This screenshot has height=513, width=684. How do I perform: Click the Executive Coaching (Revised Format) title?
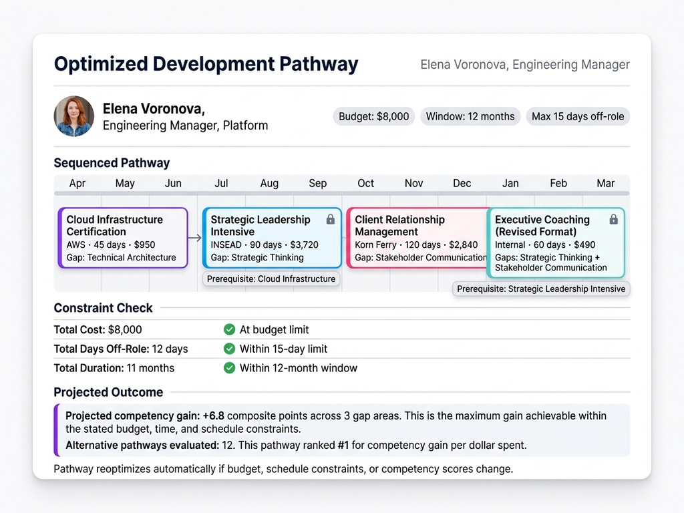click(542, 226)
